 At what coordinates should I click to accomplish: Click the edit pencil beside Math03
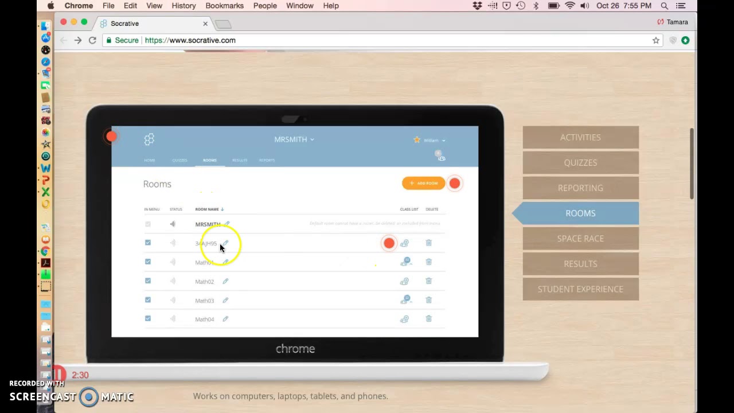[225, 300]
